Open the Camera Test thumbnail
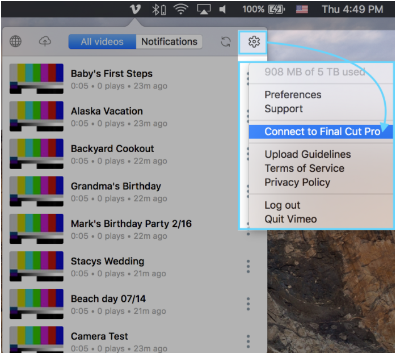Viewport: 396px width, 354px height. 36,339
